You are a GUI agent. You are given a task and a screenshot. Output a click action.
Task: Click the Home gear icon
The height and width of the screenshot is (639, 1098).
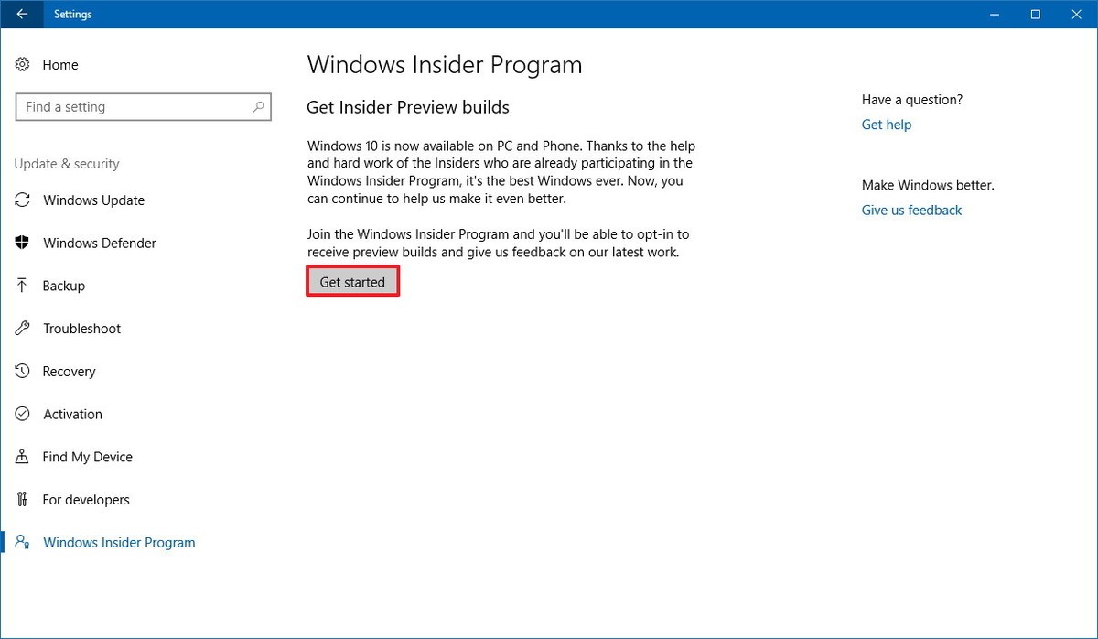[23, 65]
